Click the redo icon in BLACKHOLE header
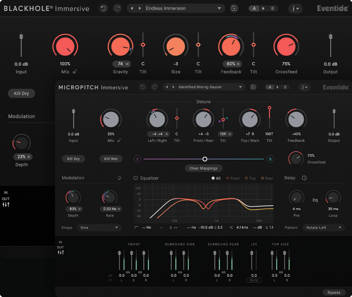The width and height of the screenshot is (352, 297). point(117,8)
